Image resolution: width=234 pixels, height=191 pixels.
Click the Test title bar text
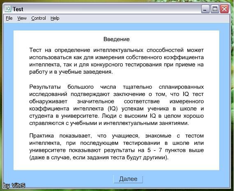click(18, 9)
